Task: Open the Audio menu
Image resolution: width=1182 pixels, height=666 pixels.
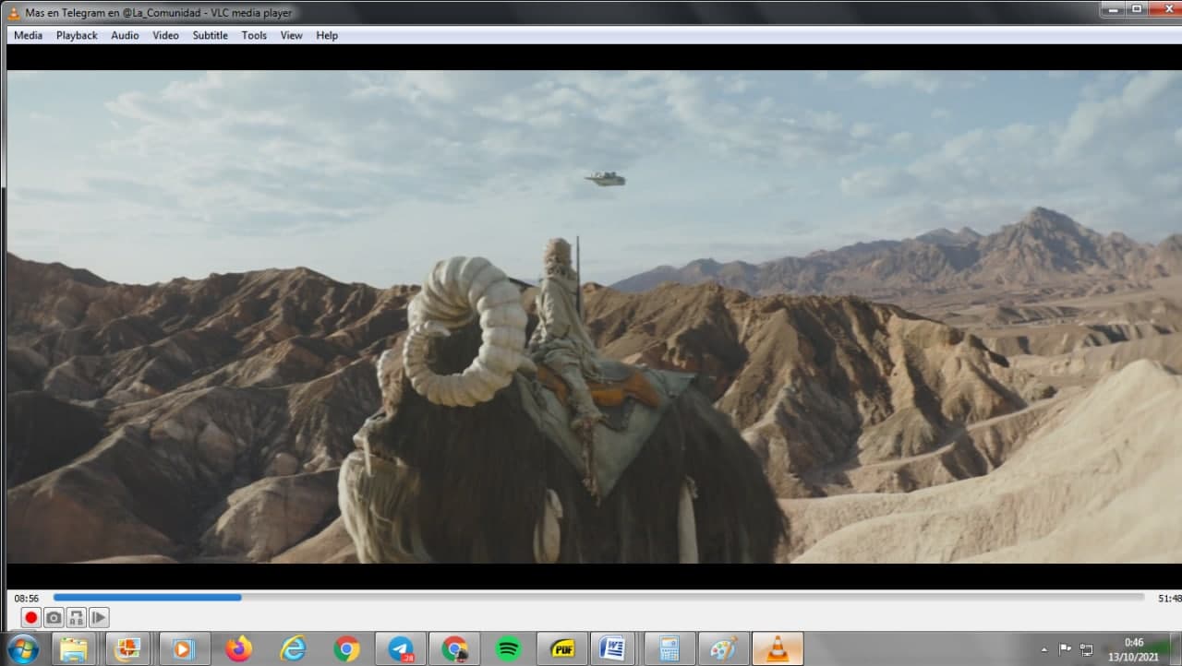Action: point(125,35)
